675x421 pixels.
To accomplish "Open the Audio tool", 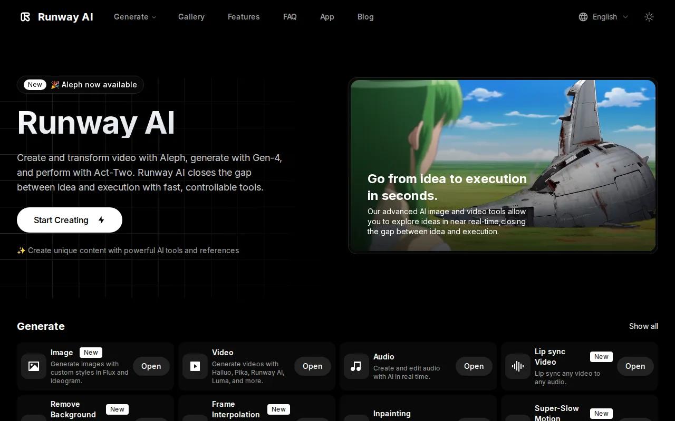I will 474,366.
